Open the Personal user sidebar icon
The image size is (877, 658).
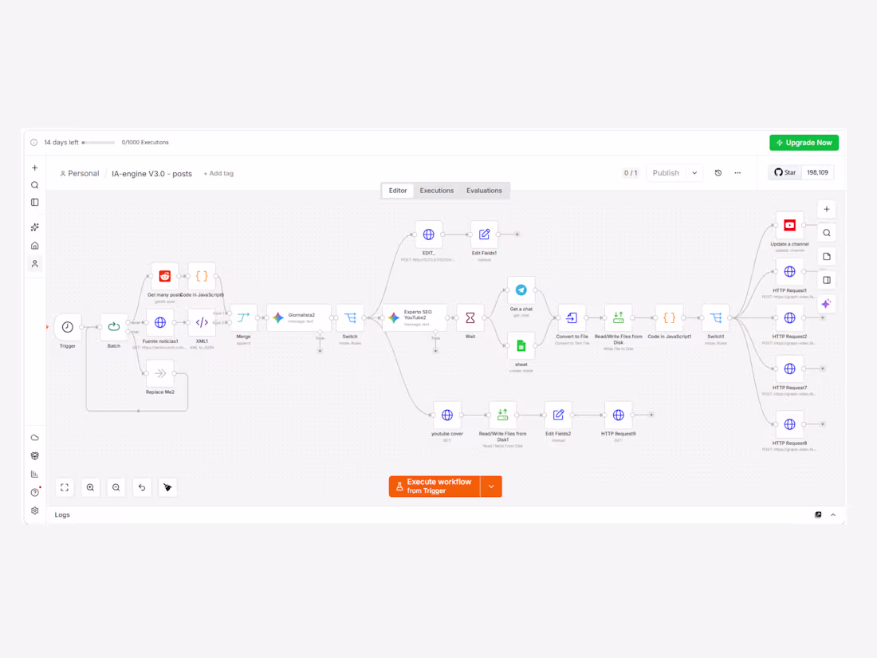(x=34, y=263)
